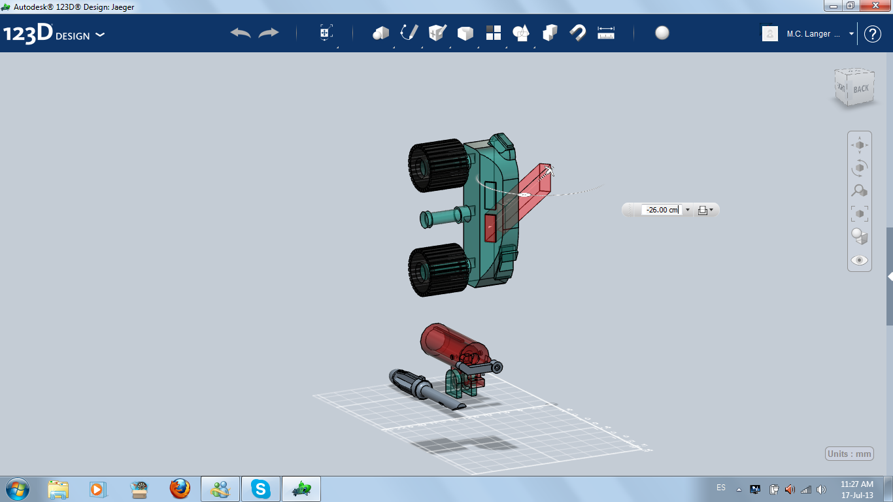Select the Pan navigation tool
The image size is (893, 502).
(860, 144)
